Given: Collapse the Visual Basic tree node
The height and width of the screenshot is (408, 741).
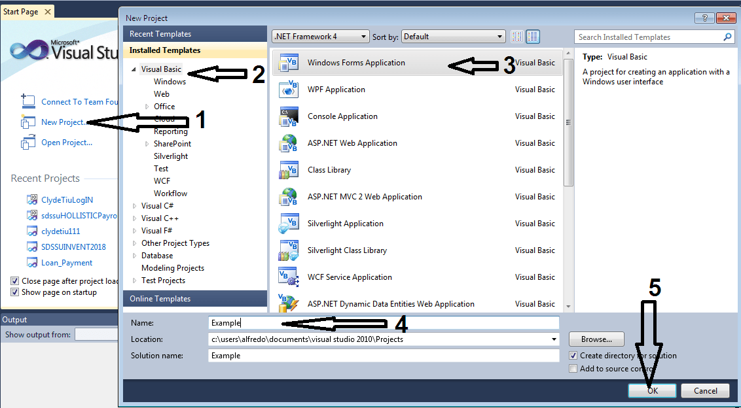Looking at the screenshot, I should tap(134, 69).
